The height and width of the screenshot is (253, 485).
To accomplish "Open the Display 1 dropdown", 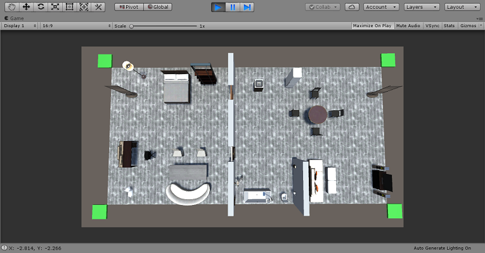I will [x=19, y=26].
